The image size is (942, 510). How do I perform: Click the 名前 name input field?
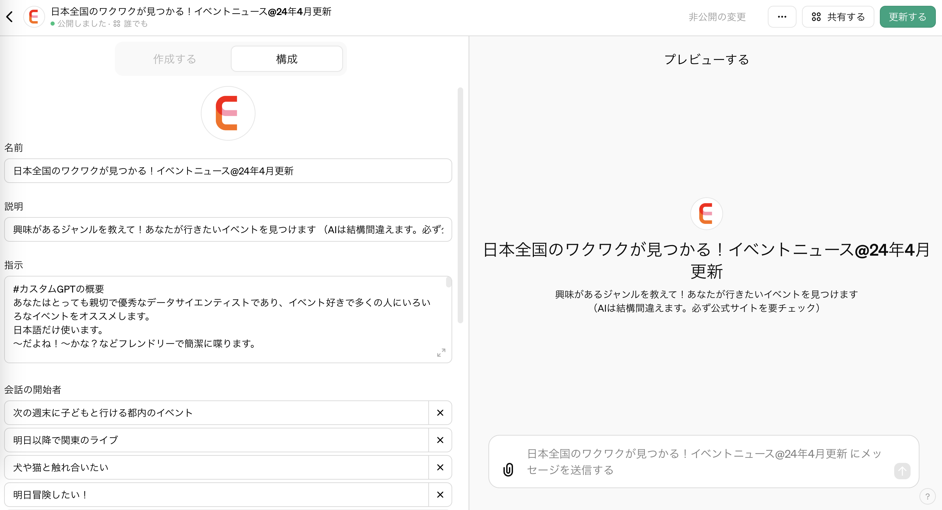point(228,171)
